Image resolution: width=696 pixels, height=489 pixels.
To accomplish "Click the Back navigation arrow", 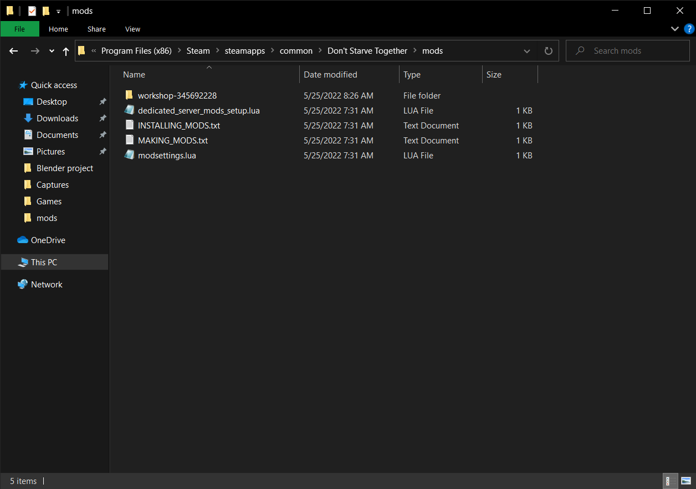I will [x=14, y=51].
